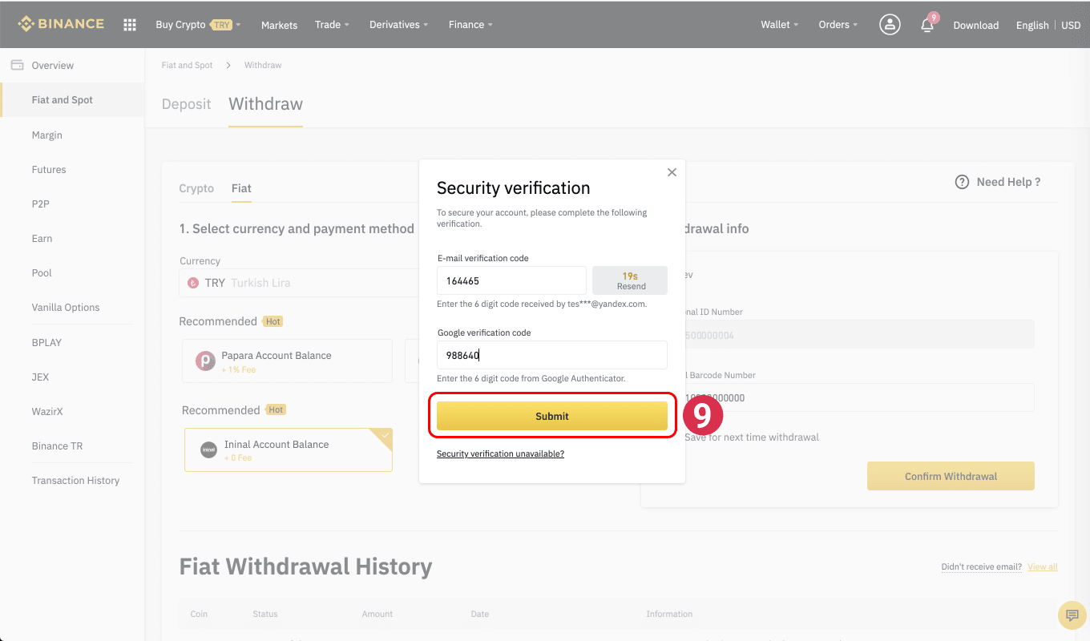The image size is (1090, 641).
Task: Click Confirm Withdrawal button
Action: [951, 476]
